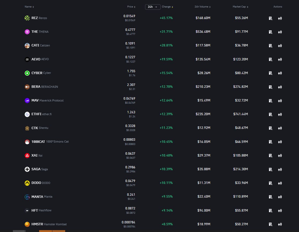The image size is (299, 232).
Task: Open detail icon for AEVO row
Action: (x=270, y=59)
